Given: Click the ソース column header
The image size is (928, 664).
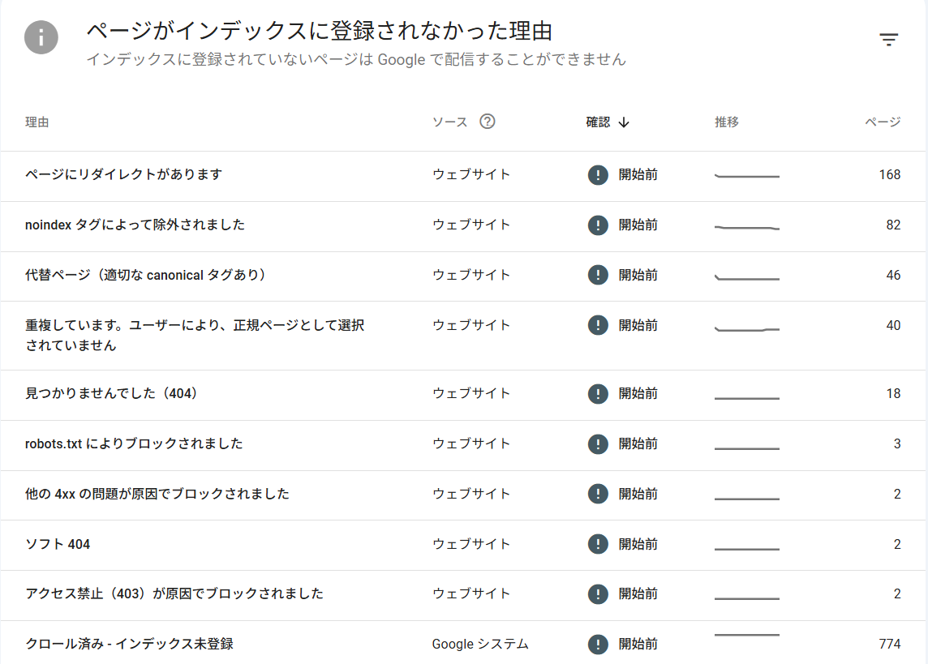Looking at the screenshot, I should [449, 122].
